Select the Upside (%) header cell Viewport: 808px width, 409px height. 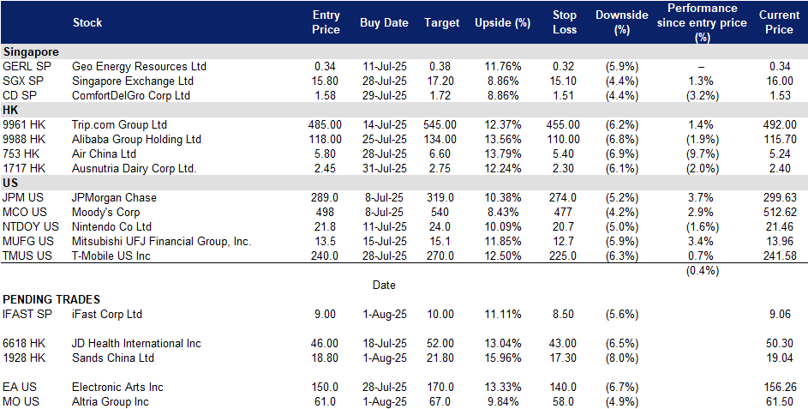point(502,22)
